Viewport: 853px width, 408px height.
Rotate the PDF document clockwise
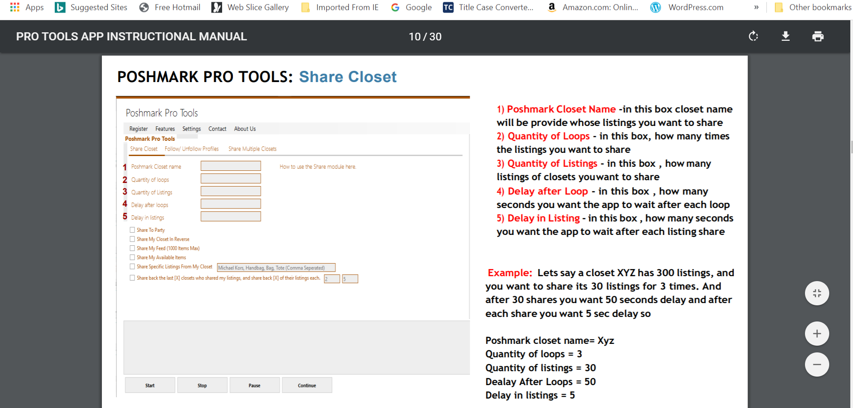753,36
